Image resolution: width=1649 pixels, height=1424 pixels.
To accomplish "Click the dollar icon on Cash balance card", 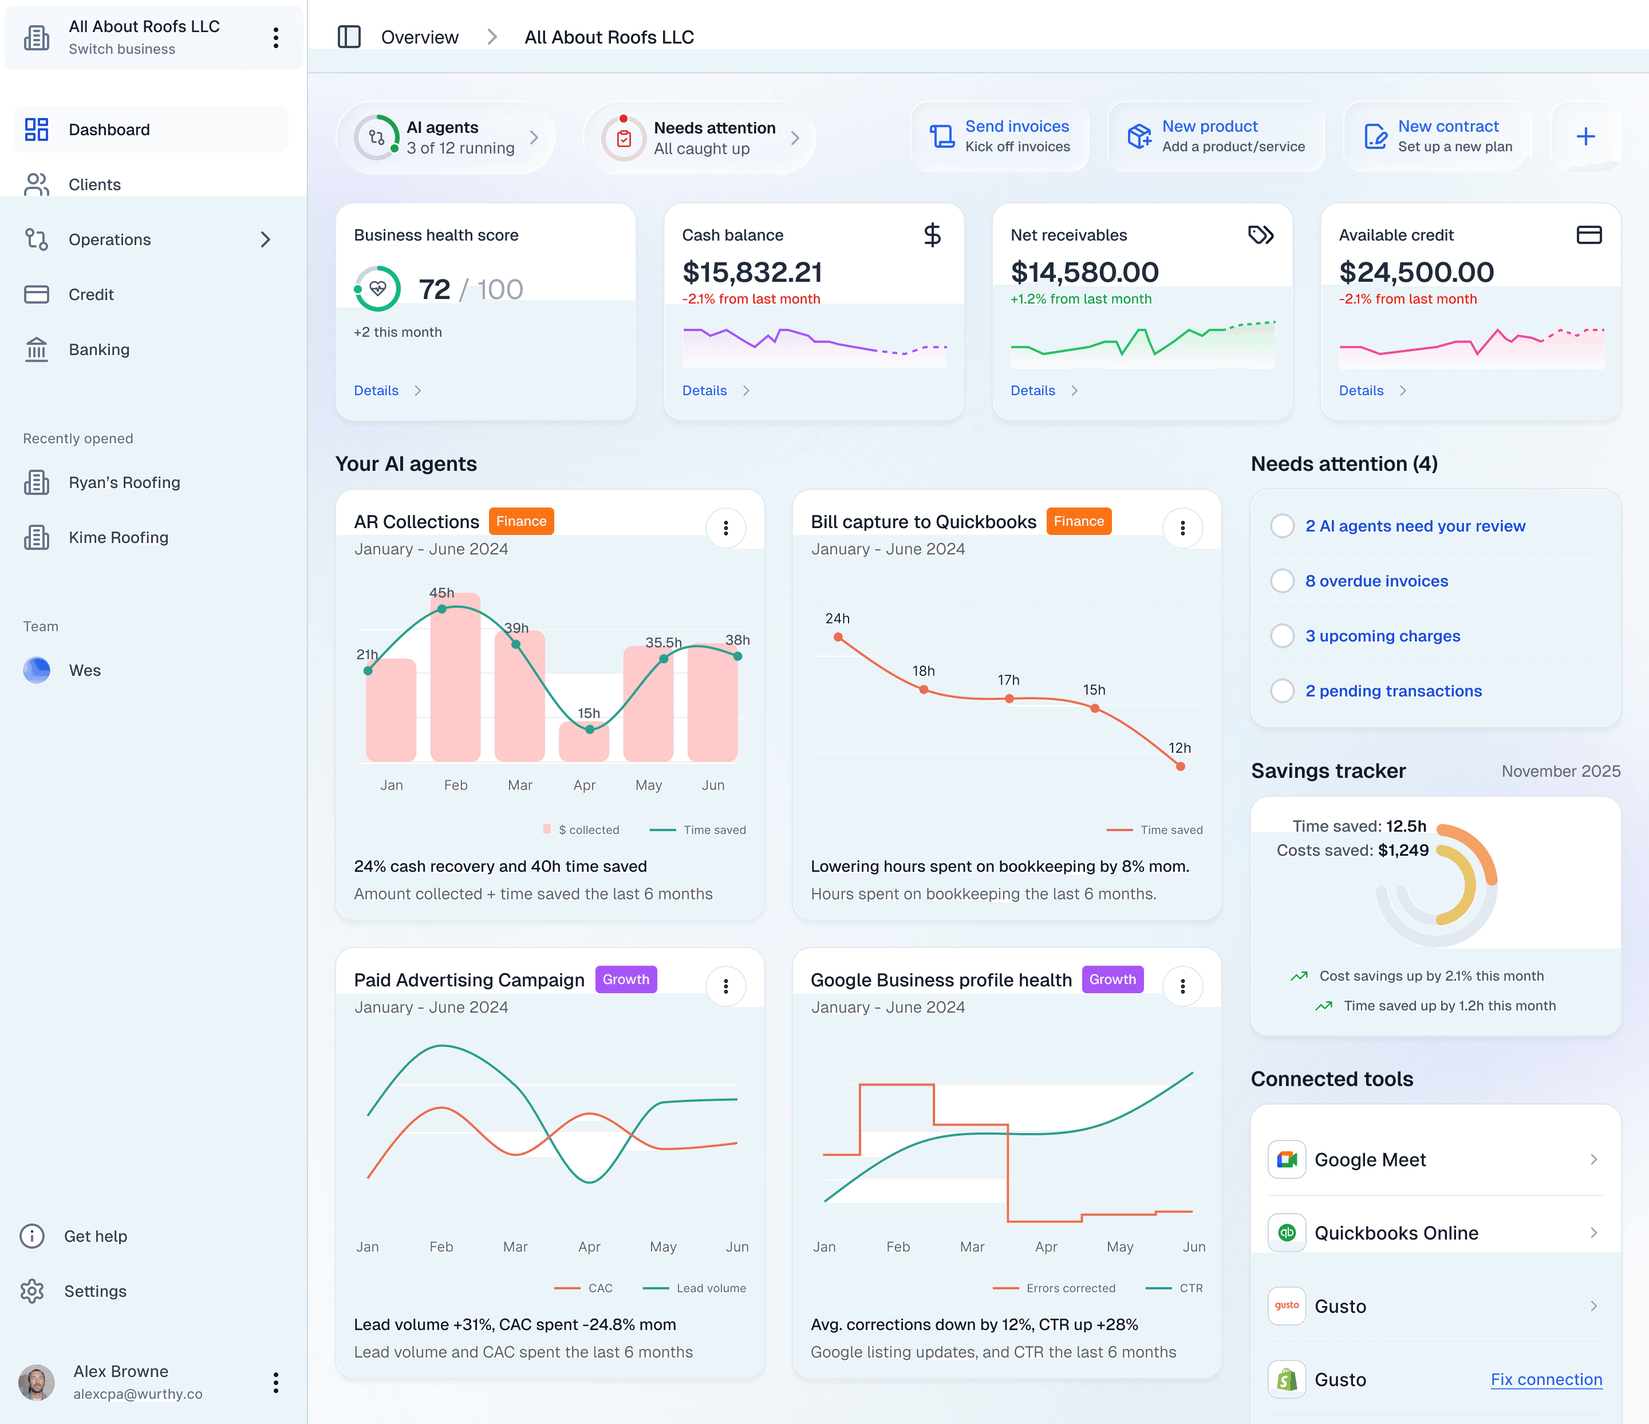I will [x=932, y=235].
